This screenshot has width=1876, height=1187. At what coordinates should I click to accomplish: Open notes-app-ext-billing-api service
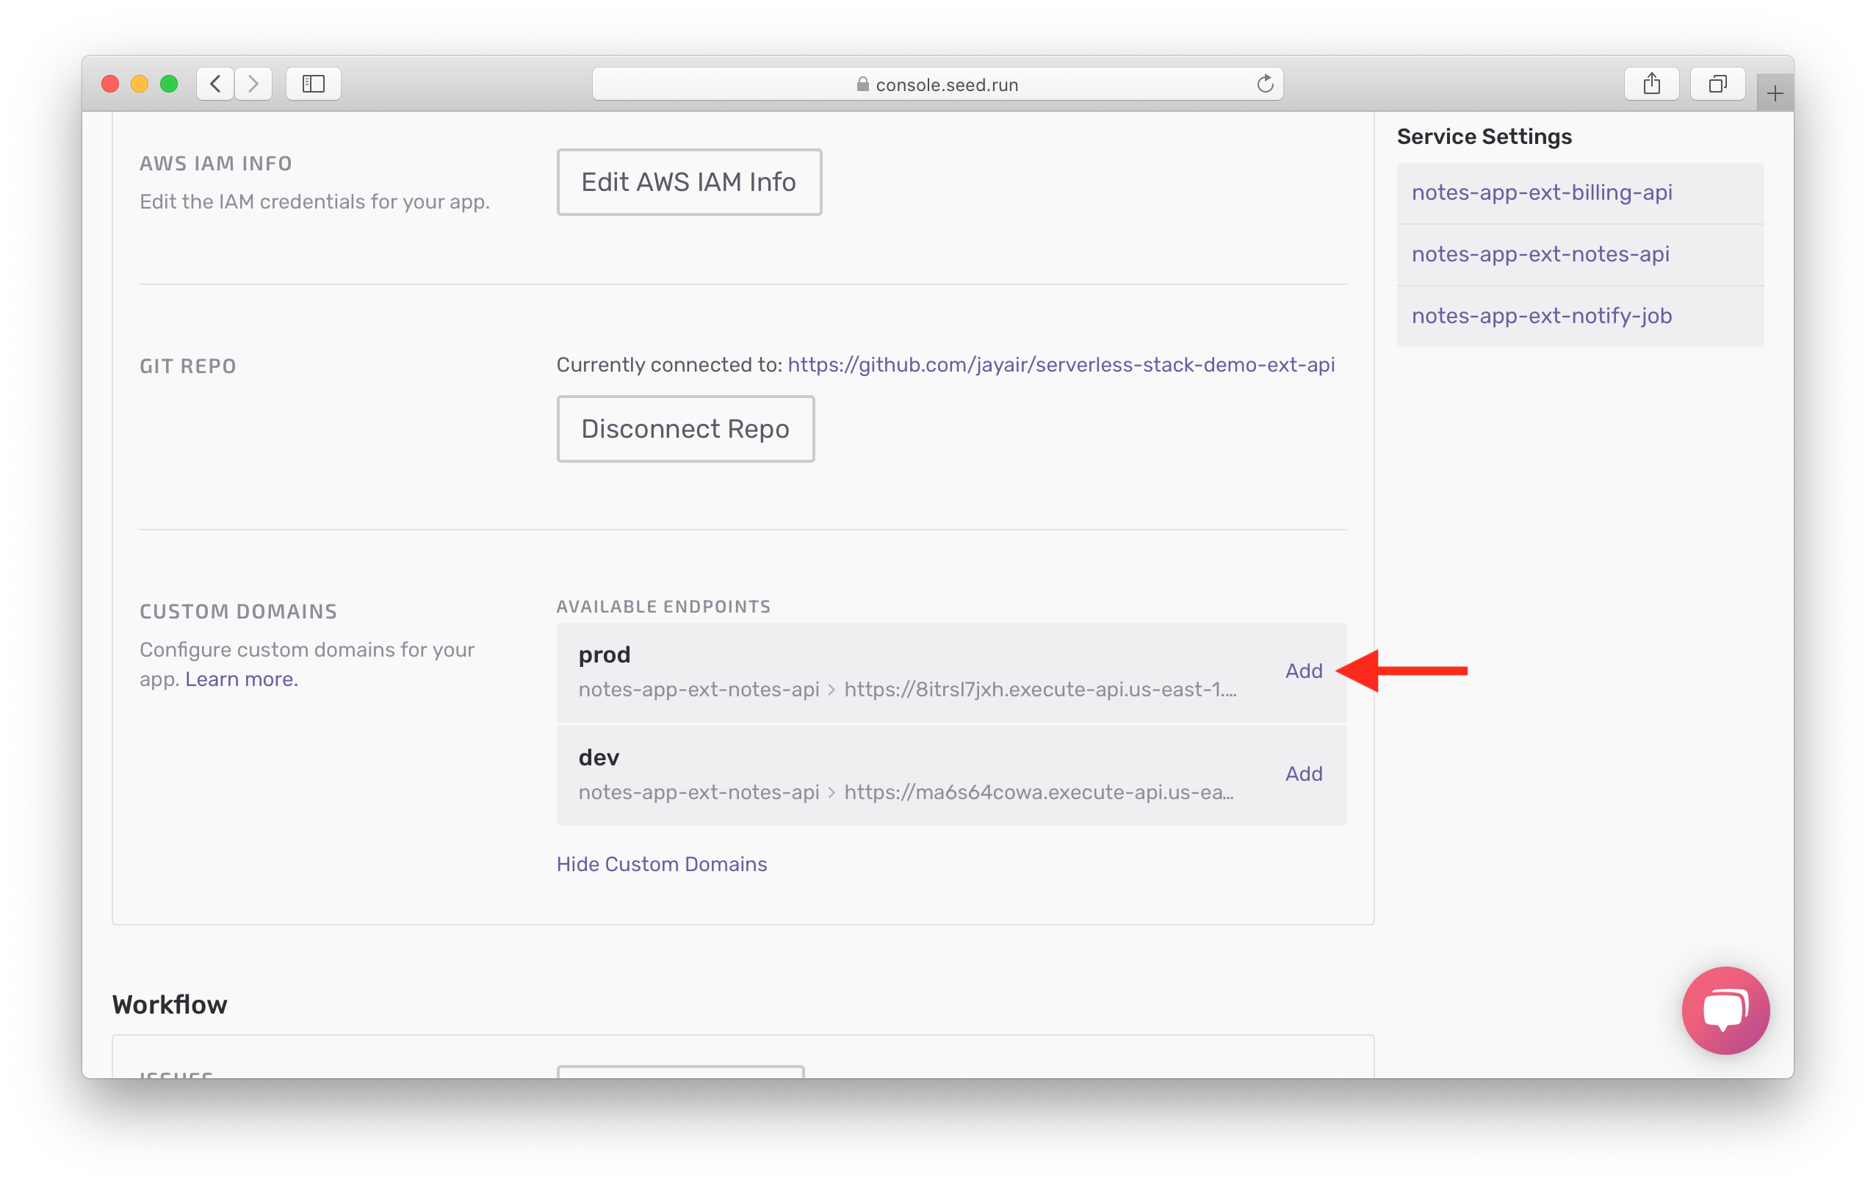tap(1541, 192)
